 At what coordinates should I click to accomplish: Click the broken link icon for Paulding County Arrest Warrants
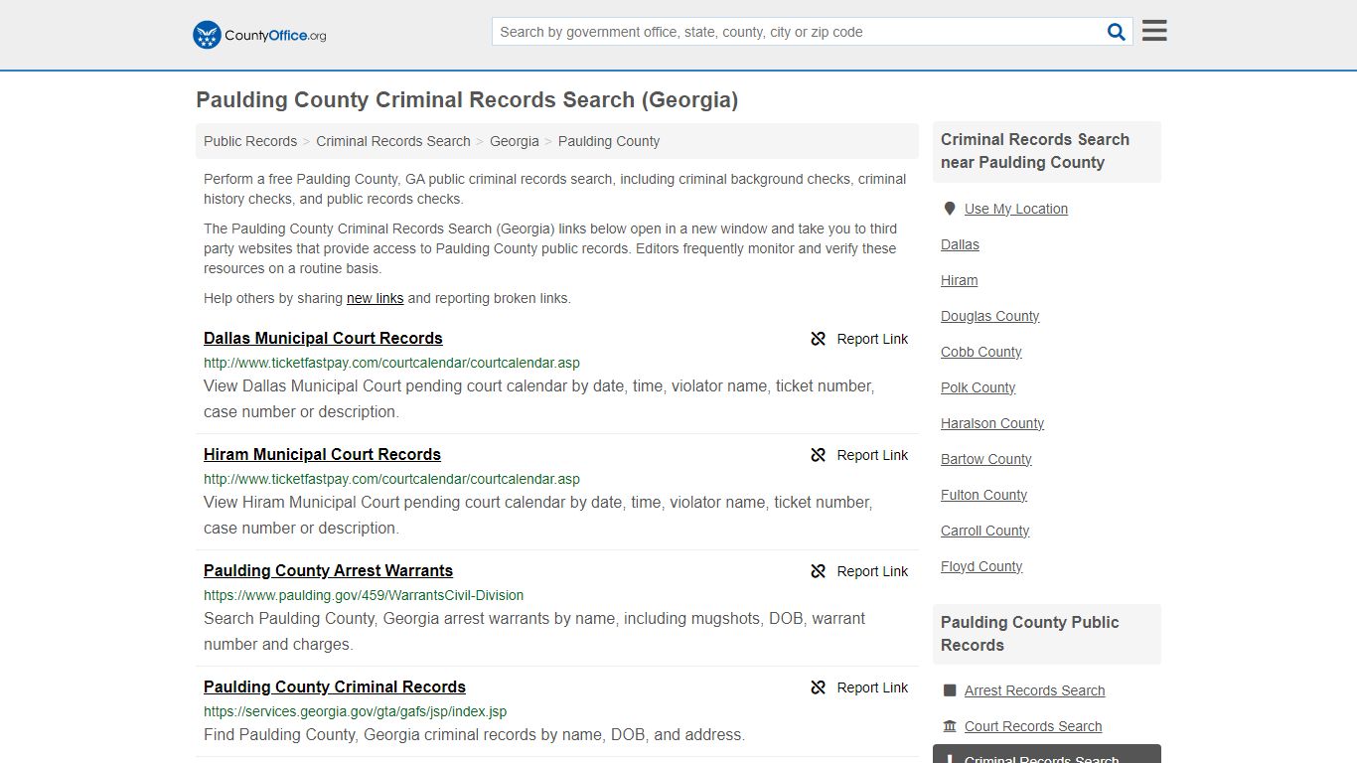coord(818,571)
